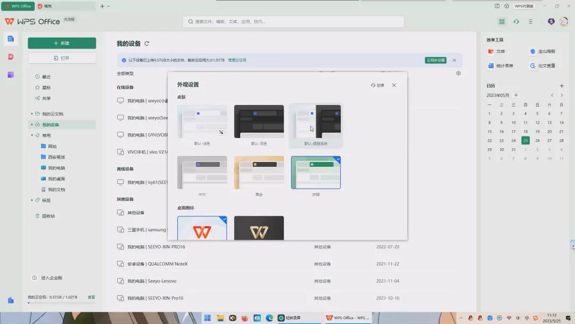Follow the 管理云空间 link
575x324 pixels.
pos(237,60)
